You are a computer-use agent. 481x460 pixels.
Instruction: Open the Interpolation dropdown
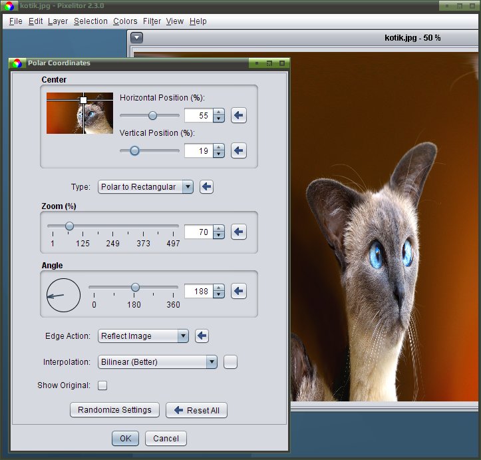[158, 361]
